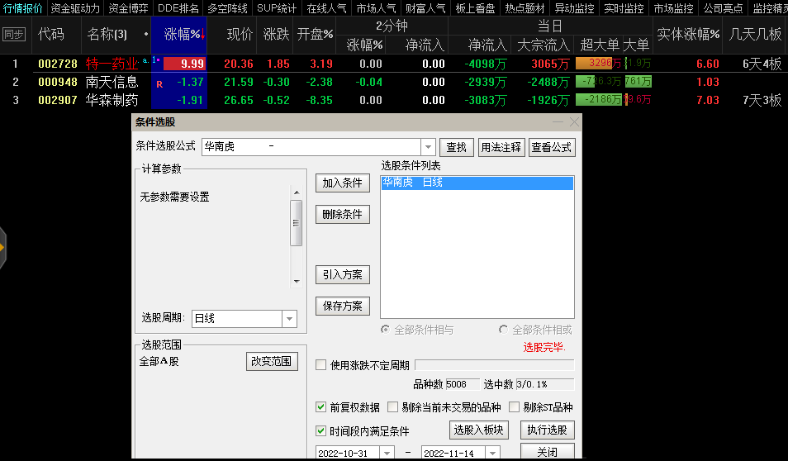788x461 pixels.
Task: Sort by 实体涨幅% column header
Action: click(688, 34)
